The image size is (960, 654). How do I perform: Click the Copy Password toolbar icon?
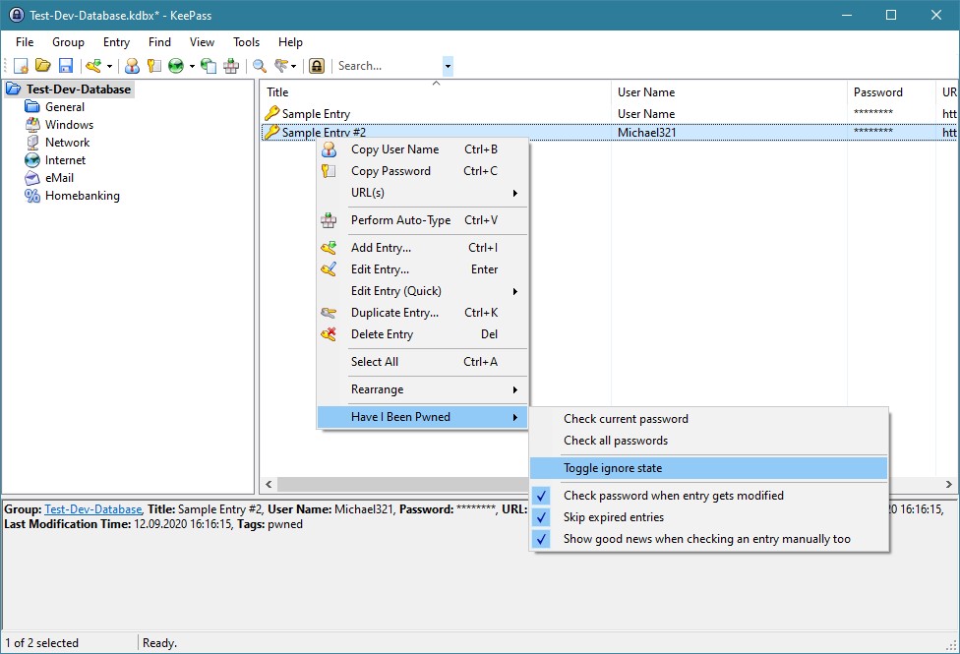[x=154, y=66]
